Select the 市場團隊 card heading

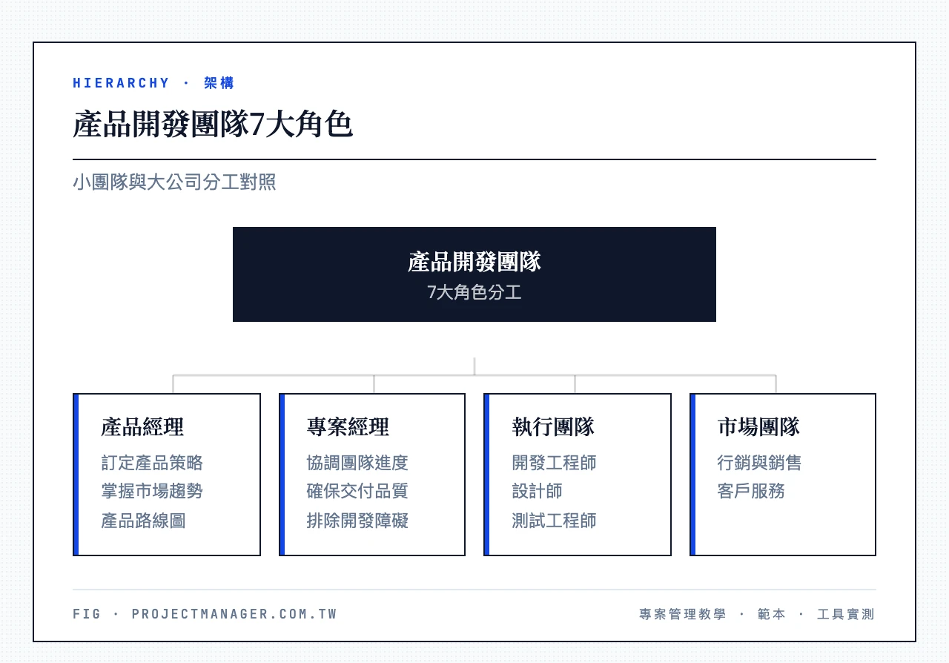[x=758, y=426]
